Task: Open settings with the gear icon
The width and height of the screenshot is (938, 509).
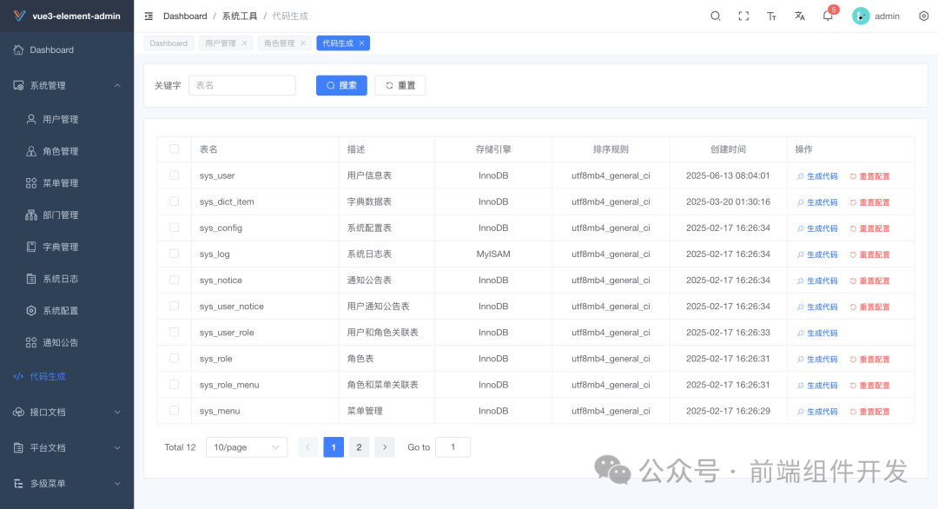Action: [922, 16]
